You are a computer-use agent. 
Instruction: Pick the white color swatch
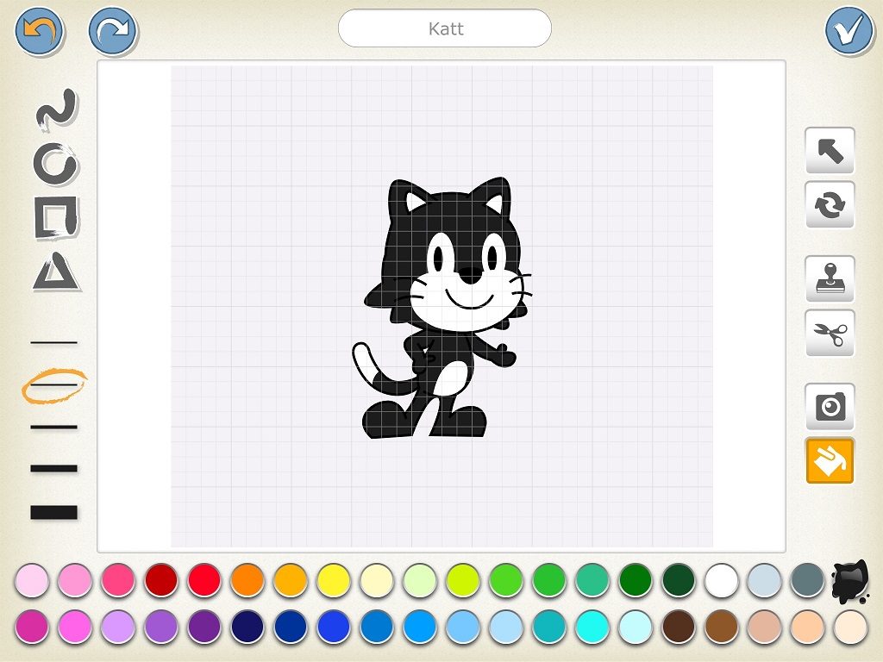point(722,580)
